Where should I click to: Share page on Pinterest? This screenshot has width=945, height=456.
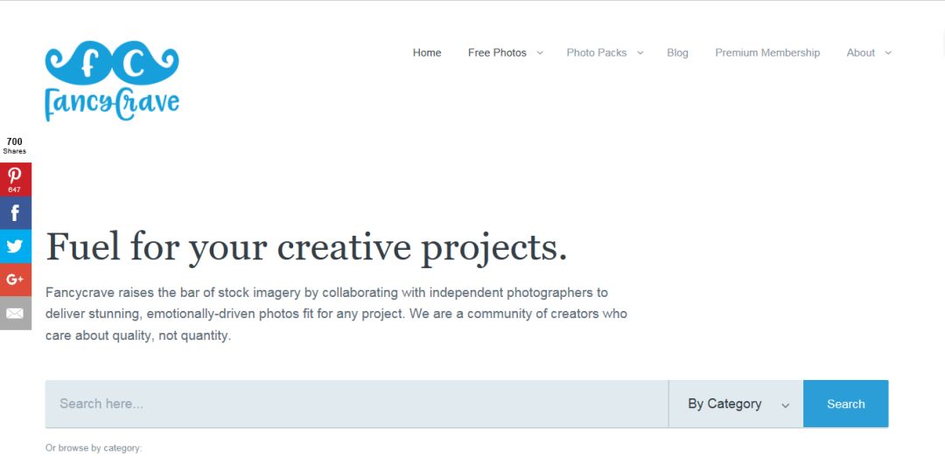click(15, 179)
